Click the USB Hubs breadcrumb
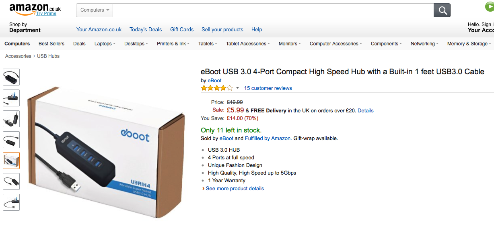The height and width of the screenshot is (230, 494). [x=48, y=56]
